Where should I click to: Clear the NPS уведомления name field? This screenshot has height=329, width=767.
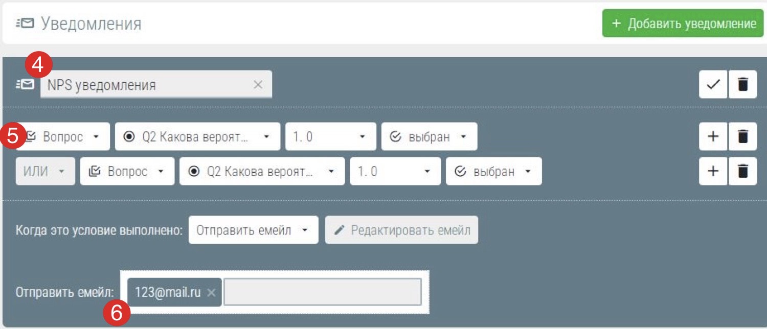click(258, 85)
